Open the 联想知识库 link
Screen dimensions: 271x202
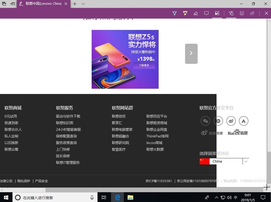(x=65, y=123)
